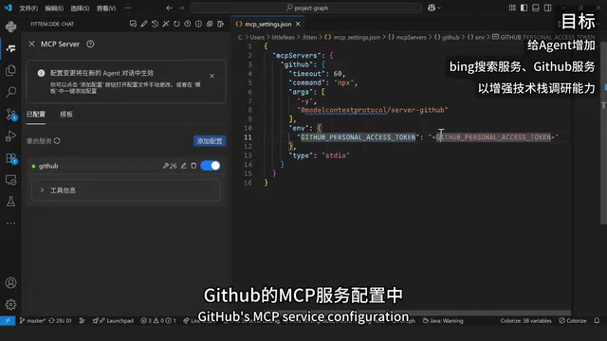Screen dimensions: 607x341
Task: Open the Python icon in activity bar
Action: tap(10, 27)
